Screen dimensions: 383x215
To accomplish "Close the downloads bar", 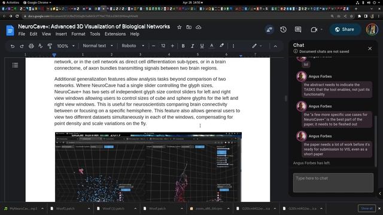I will (379, 208).
